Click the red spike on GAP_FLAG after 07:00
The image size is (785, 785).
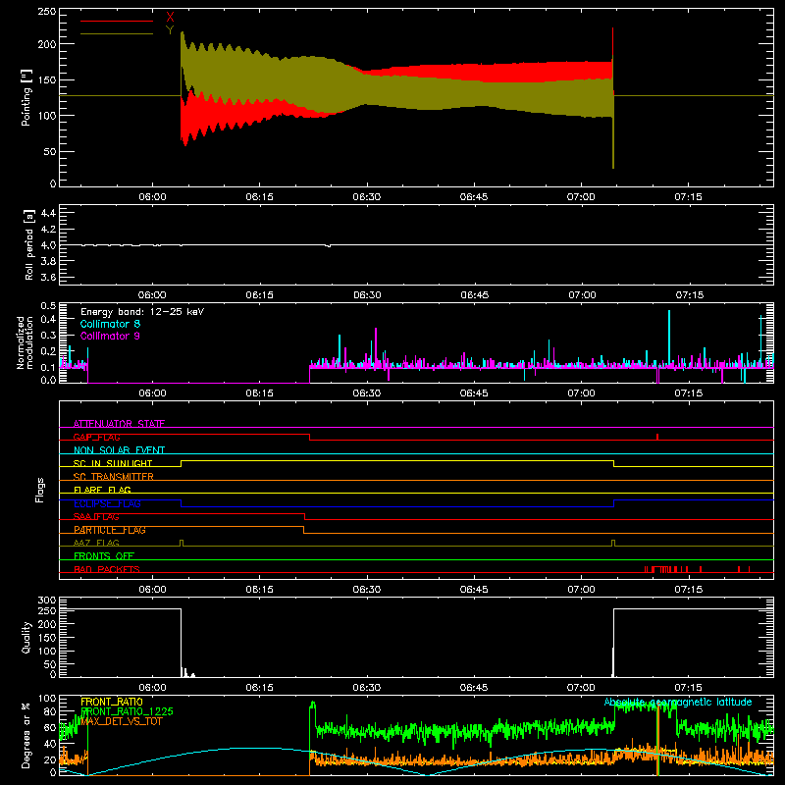click(x=657, y=437)
